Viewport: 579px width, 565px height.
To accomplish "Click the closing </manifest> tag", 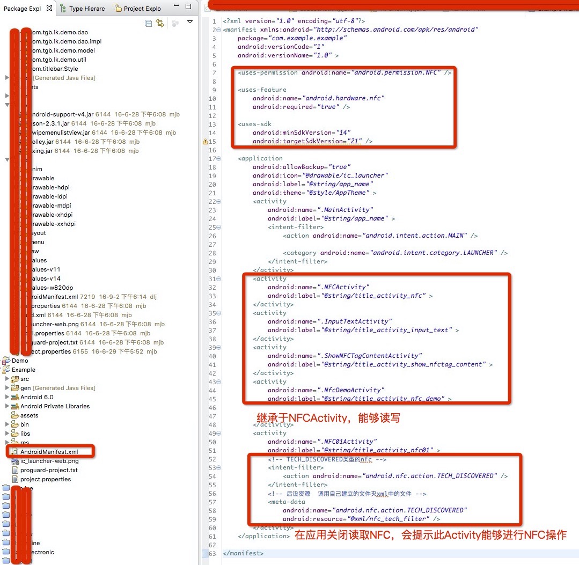I will [243, 553].
